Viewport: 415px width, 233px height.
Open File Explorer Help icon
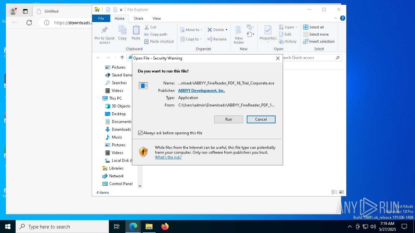342,18
